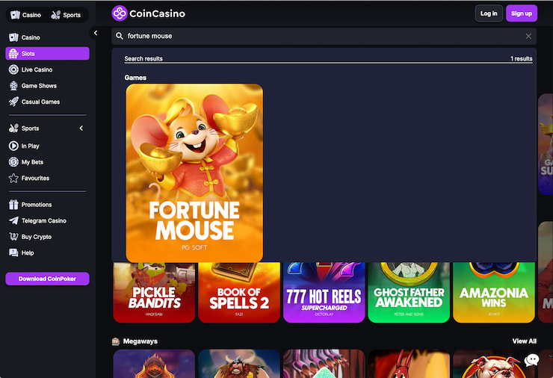Switch to the Sports top tab

(66, 15)
